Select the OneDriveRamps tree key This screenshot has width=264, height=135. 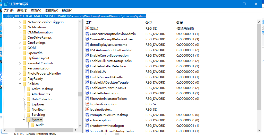point(40,38)
